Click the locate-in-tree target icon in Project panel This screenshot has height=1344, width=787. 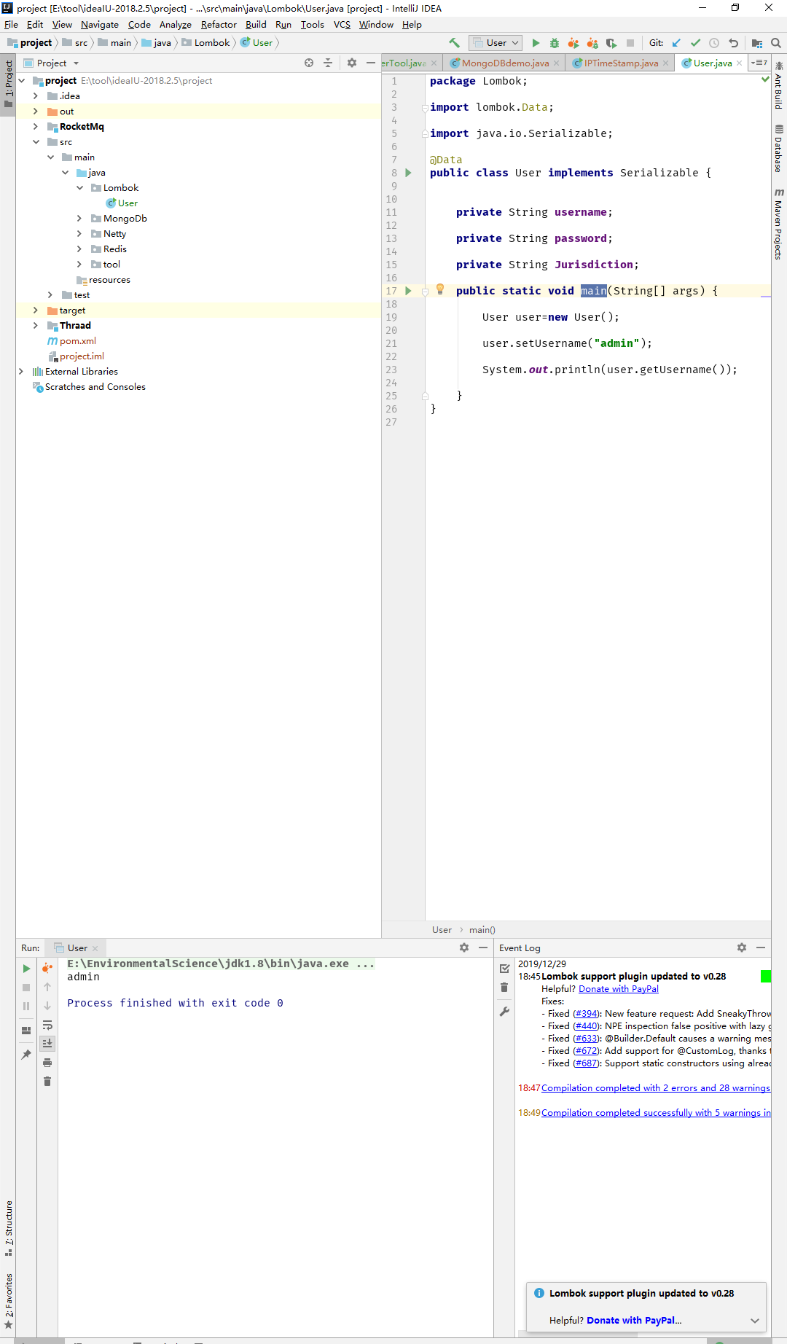(309, 63)
